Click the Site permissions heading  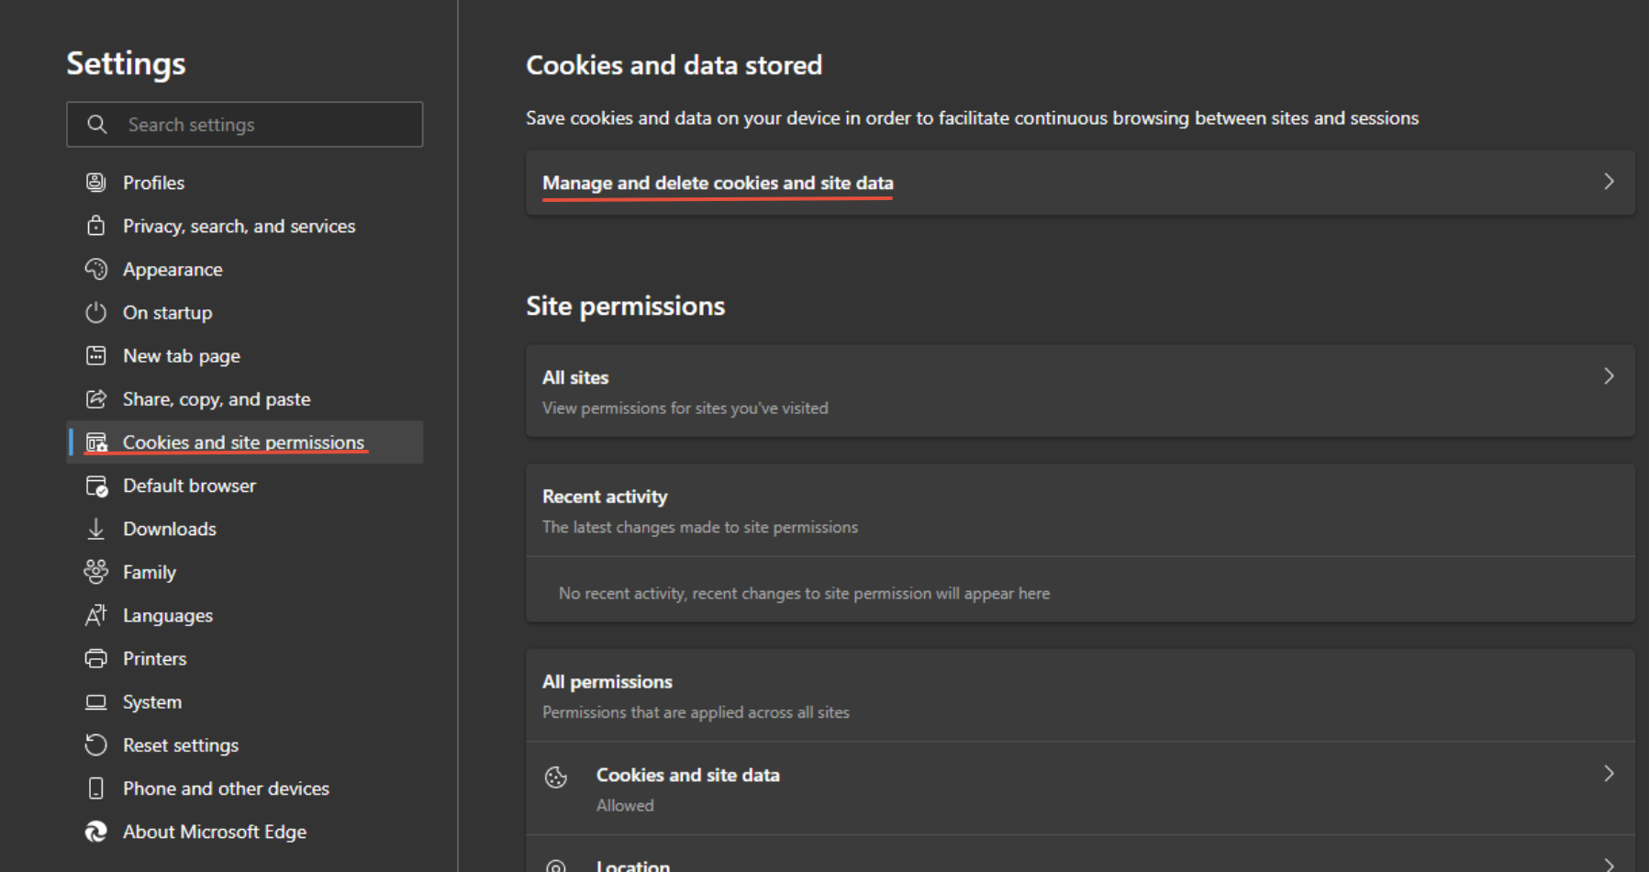(x=625, y=306)
